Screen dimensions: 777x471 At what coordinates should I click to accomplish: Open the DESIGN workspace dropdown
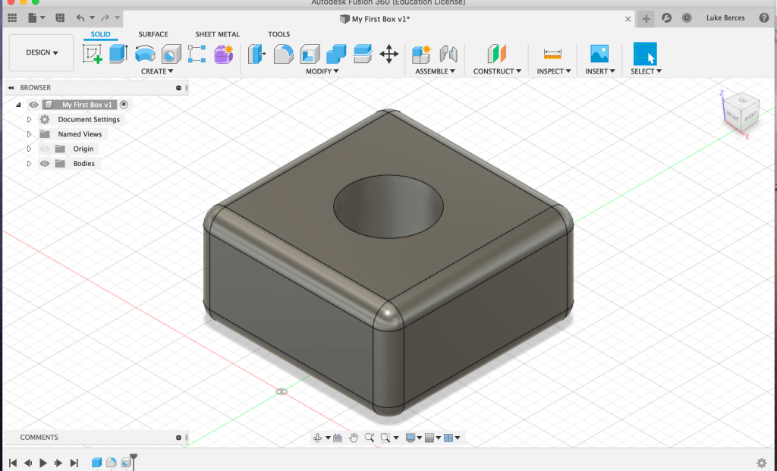(x=42, y=52)
